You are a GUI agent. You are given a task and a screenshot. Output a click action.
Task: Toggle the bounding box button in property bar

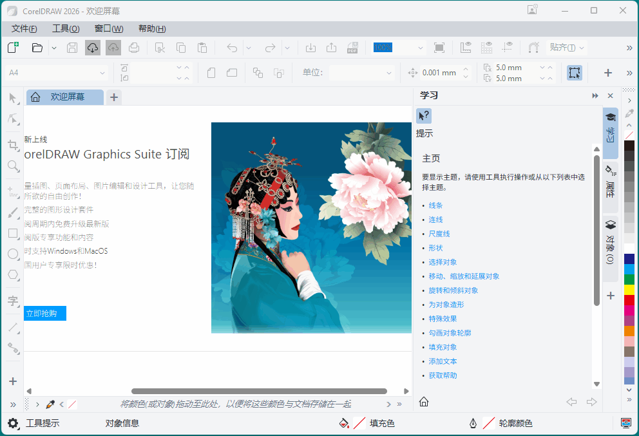(575, 73)
